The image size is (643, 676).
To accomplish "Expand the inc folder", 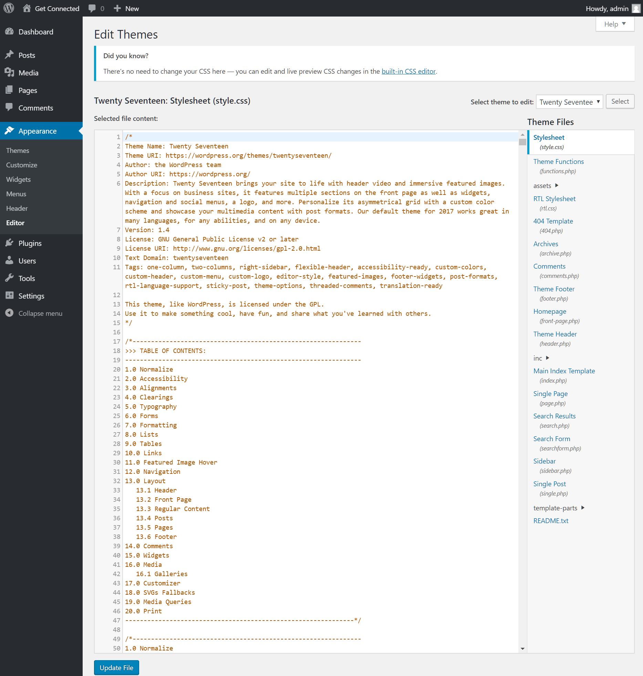I will (541, 358).
